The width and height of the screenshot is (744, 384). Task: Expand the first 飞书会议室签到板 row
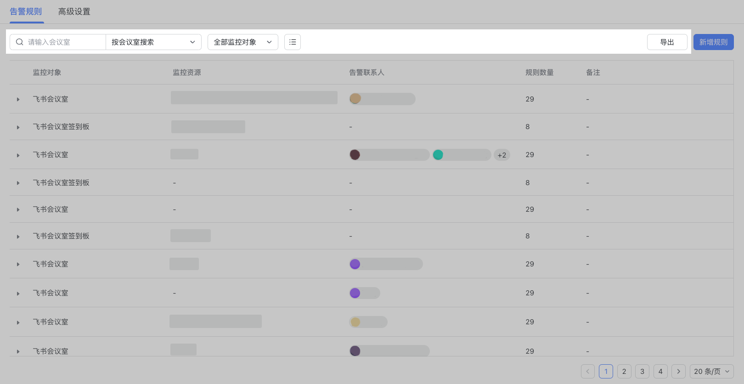[18, 127]
